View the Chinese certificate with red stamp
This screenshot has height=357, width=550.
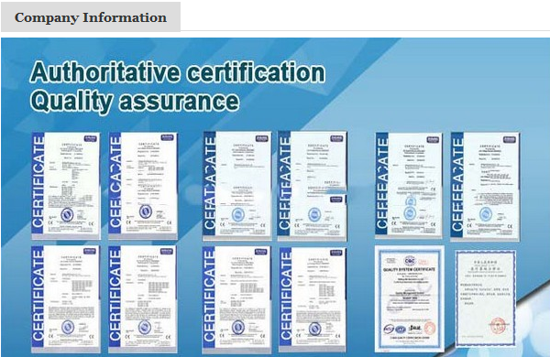point(486,298)
